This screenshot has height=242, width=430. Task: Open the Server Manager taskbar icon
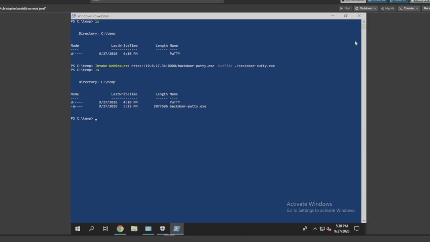coord(148,229)
